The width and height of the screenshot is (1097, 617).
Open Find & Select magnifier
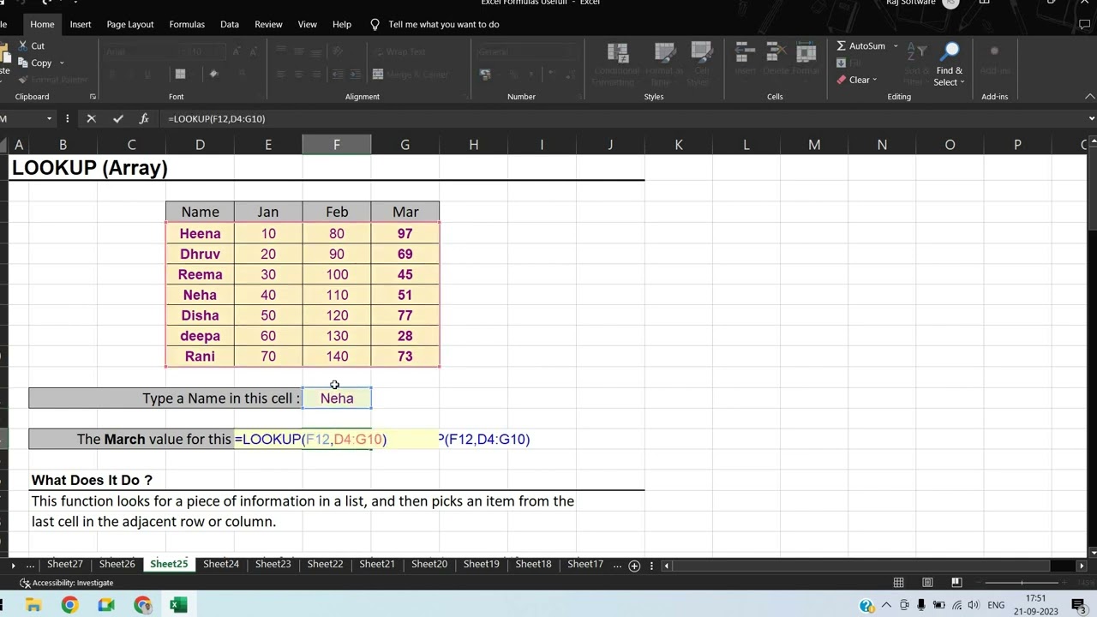950,64
